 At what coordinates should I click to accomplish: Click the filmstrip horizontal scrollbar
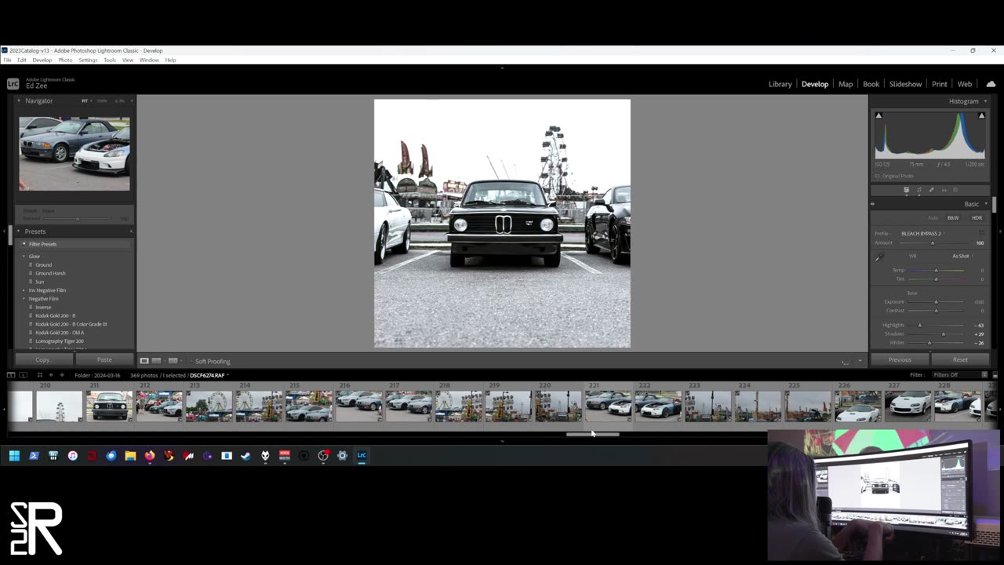point(593,434)
